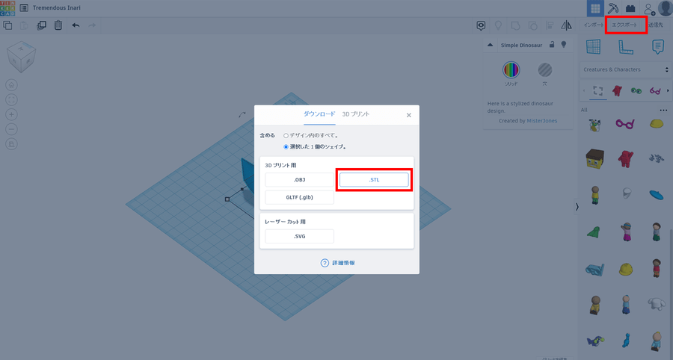Collapse the Simple Dinosaur inspector panel

point(490,45)
